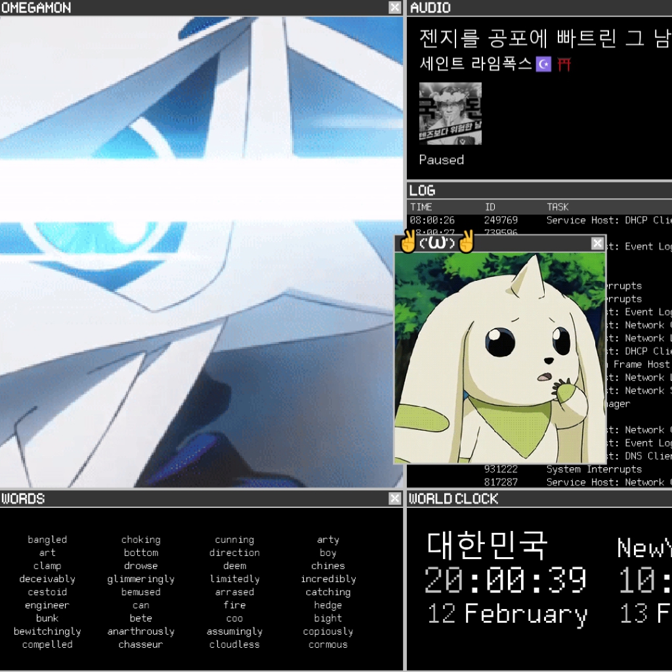Click the word 'copiously' in WORDS
The image size is (672, 672).
click(328, 631)
